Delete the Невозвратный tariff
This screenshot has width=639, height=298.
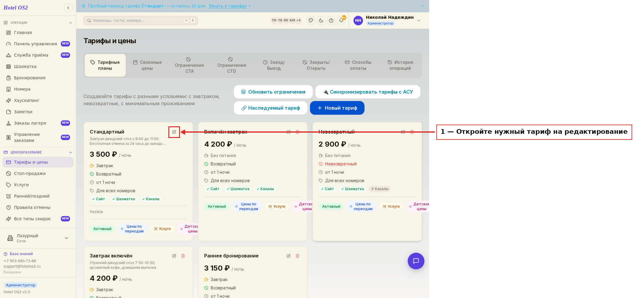pos(412,132)
